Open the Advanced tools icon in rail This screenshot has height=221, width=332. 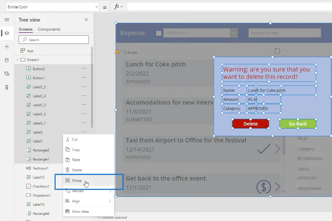tap(7, 87)
